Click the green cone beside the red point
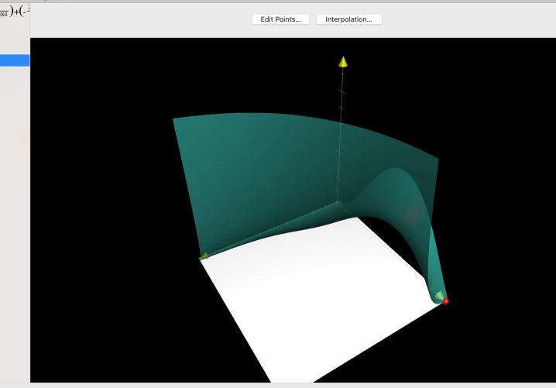Screen dimensions: 556x388 coord(439,296)
